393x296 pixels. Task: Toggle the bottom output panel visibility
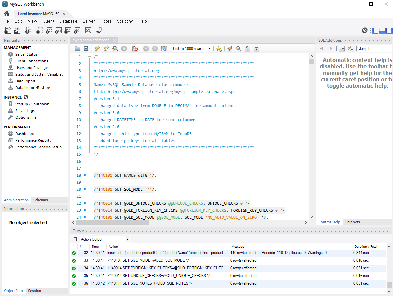point(382,31)
